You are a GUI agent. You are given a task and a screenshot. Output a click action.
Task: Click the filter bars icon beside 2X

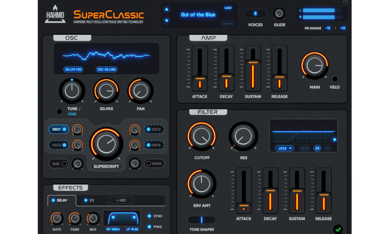(x=328, y=148)
